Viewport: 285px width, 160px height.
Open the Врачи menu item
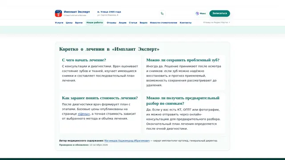pyautogui.click(x=79, y=23)
